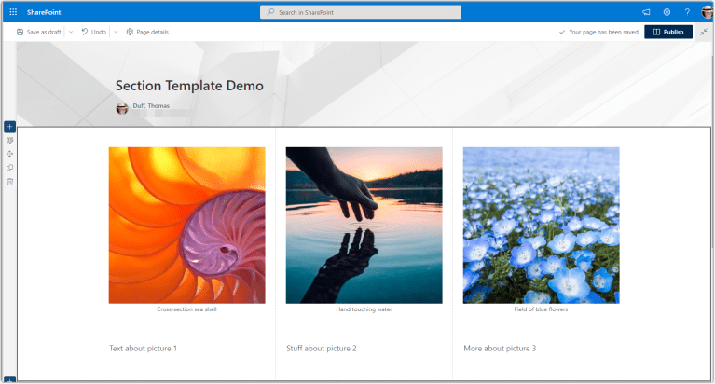Delete section with trash icon
Screen dimensions: 715x384
click(x=9, y=182)
